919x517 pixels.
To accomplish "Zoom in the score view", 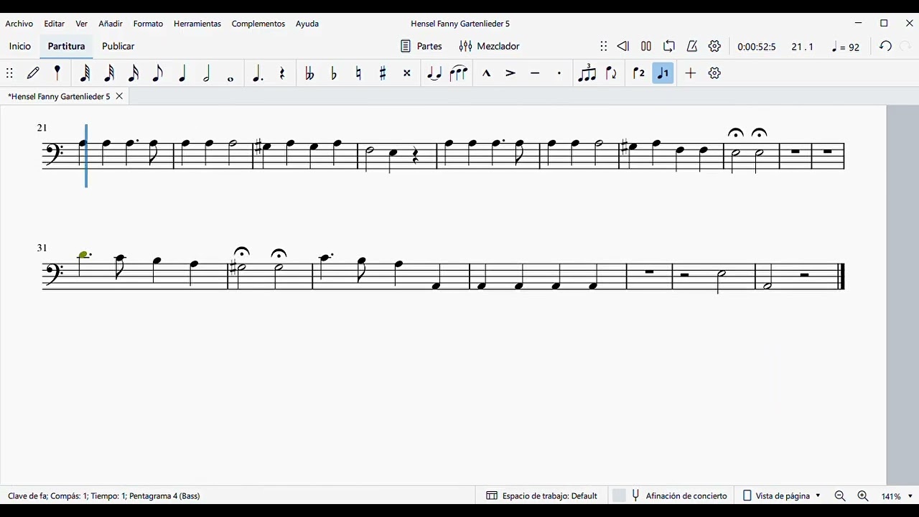I will pos(863,495).
